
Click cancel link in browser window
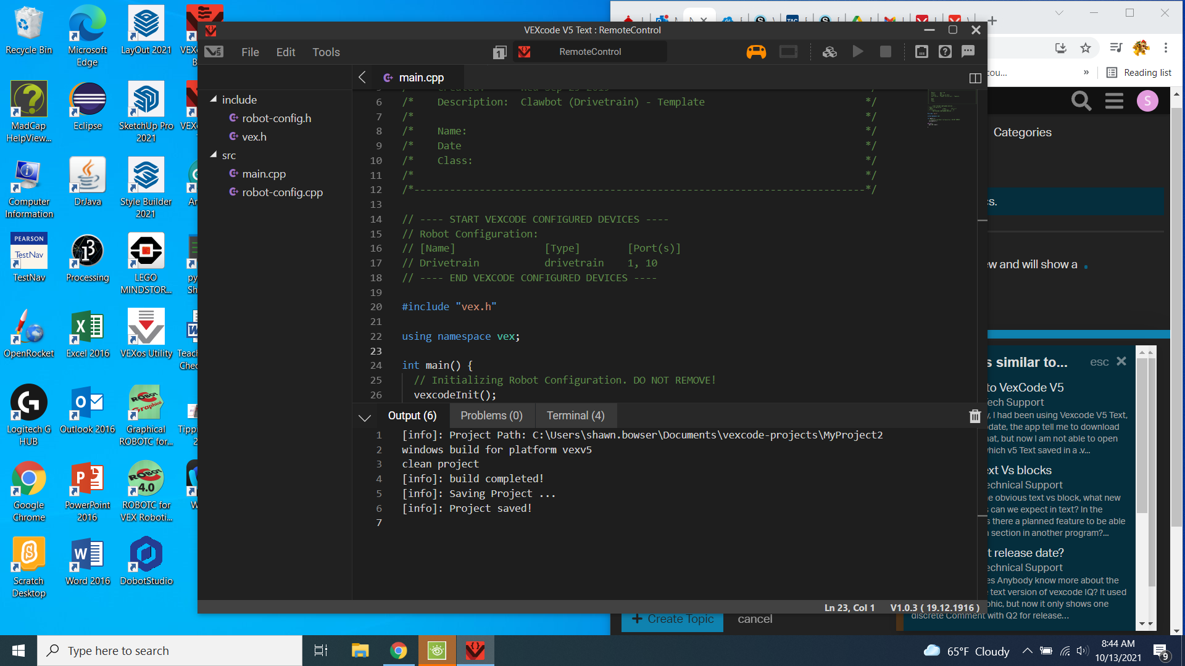[x=755, y=619]
